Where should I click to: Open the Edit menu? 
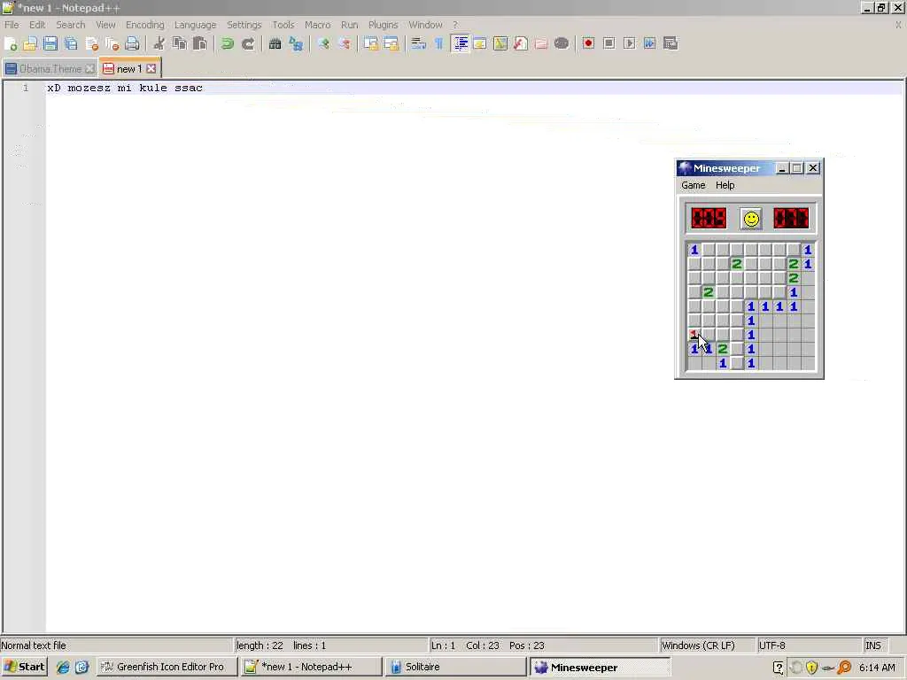coord(37,25)
